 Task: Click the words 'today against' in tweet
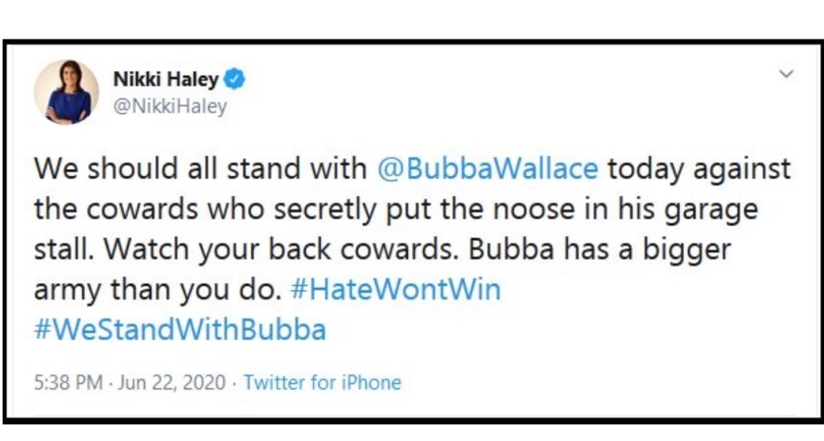pyautogui.click(x=698, y=169)
